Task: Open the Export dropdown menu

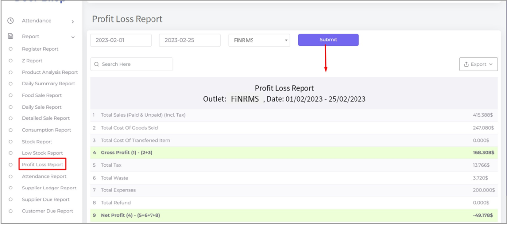Action: coord(478,64)
